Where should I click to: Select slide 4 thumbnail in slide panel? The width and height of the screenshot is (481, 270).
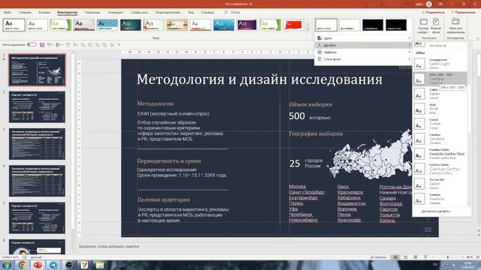click(x=37, y=181)
